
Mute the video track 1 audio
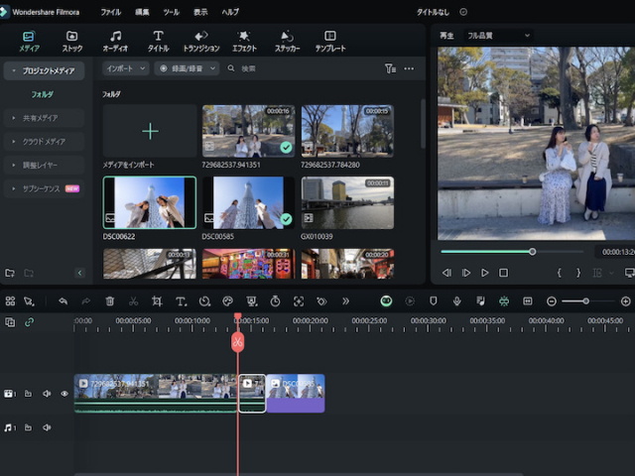[x=47, y=394]
